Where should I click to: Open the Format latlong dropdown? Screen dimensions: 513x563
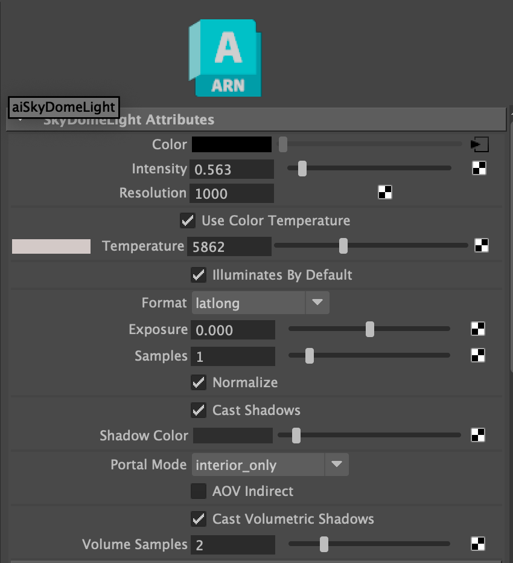coord(260,303)
